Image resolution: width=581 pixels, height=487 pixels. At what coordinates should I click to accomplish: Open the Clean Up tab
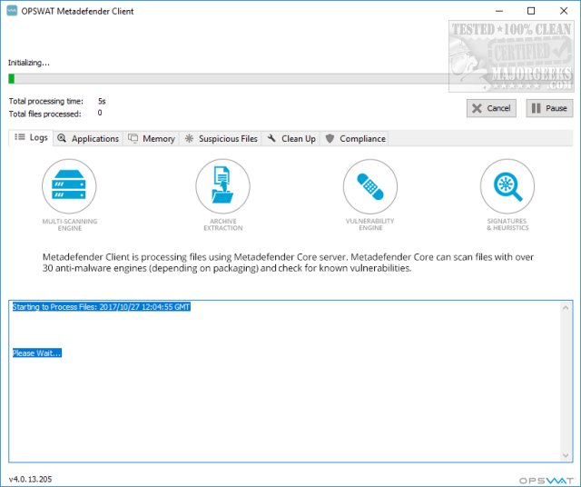291,139
